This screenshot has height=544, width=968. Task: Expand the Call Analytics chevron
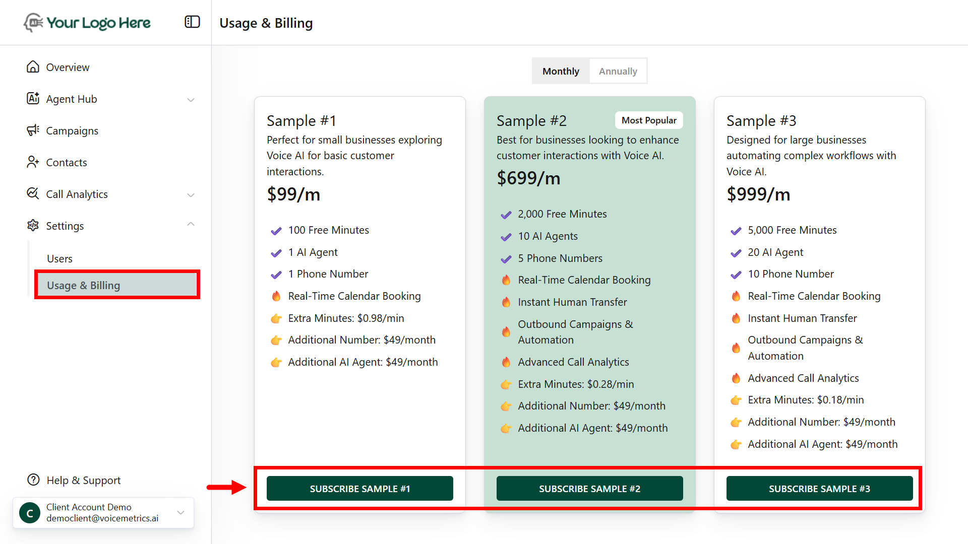point(191,195)
